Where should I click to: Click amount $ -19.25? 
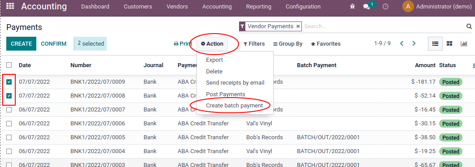tap(425, 151)
